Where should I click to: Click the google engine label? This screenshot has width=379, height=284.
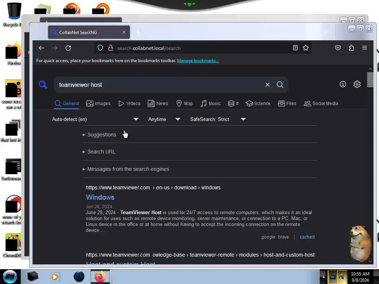pyautogui.click(x=268, y=237)
